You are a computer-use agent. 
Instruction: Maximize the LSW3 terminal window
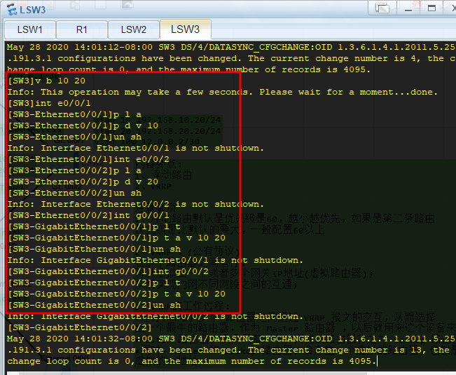(432, 8)
